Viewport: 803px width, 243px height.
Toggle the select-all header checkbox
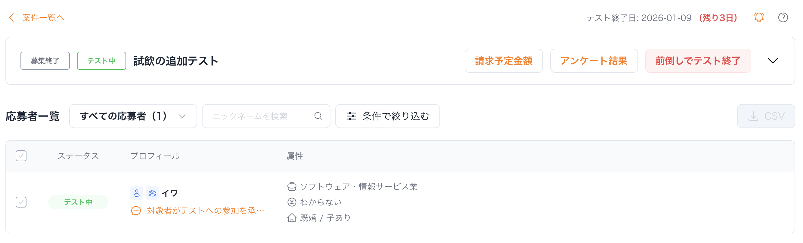21,156
